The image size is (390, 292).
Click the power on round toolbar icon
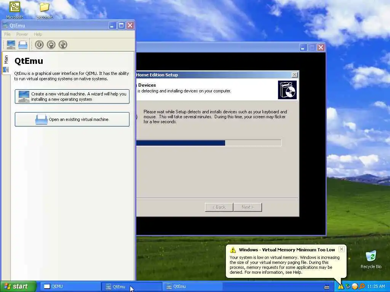(39, 45)
